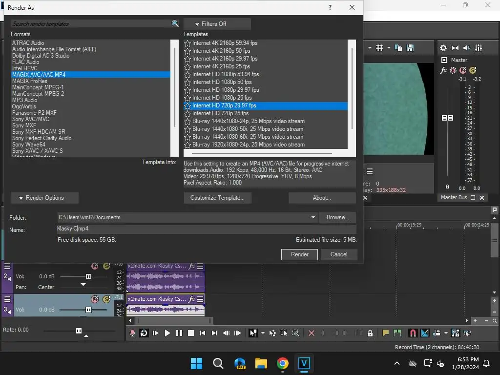Click the Pause button in transport
500x375 pixels.
[179, 333]
